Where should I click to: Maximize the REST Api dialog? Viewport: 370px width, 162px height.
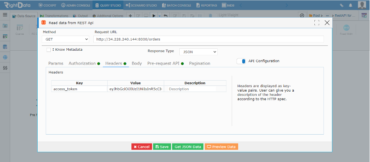[x=317, y=22]
